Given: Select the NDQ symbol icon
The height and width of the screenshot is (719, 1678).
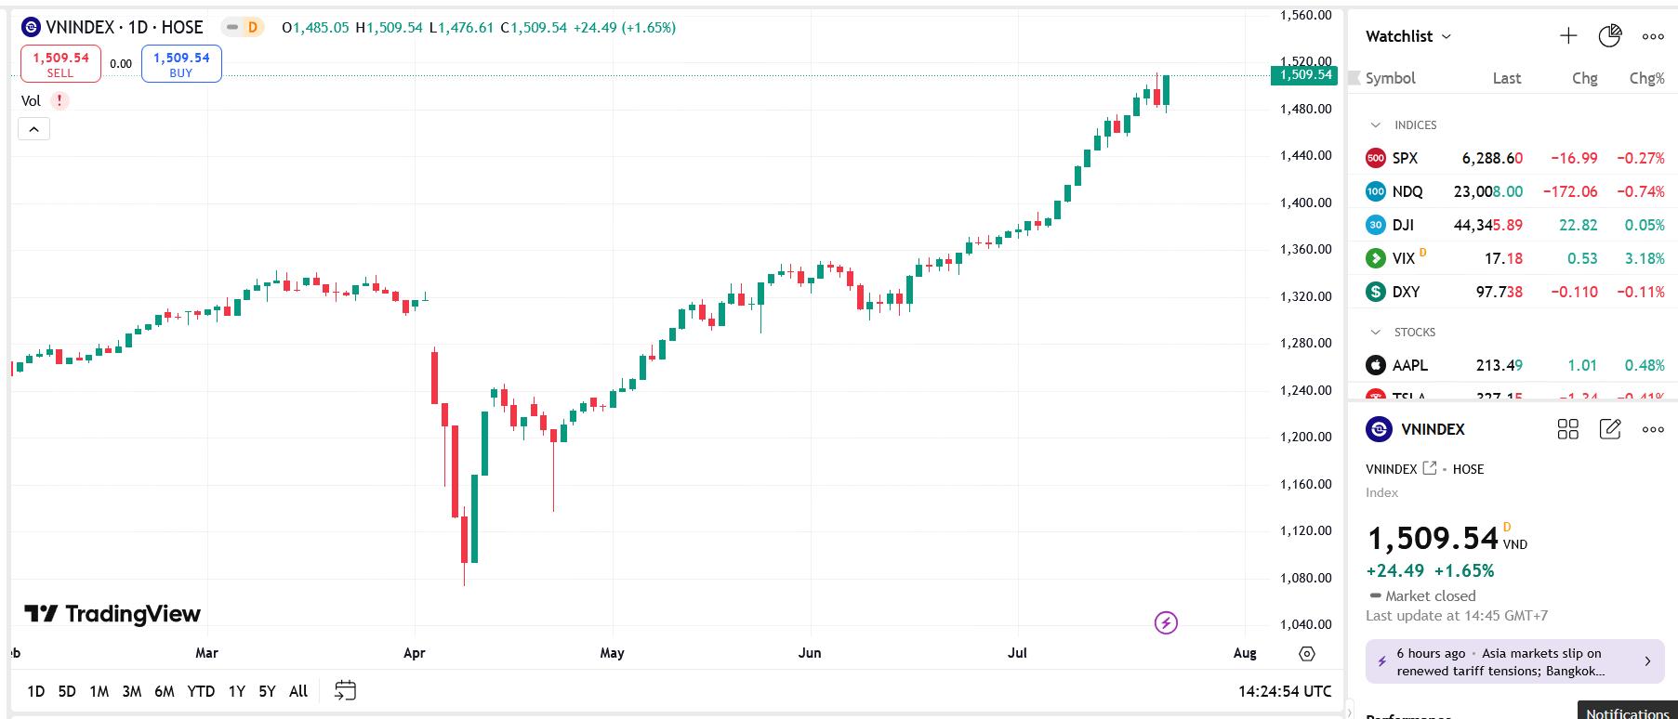Looking at the screenshot, I should click(x=1375, y=191).
